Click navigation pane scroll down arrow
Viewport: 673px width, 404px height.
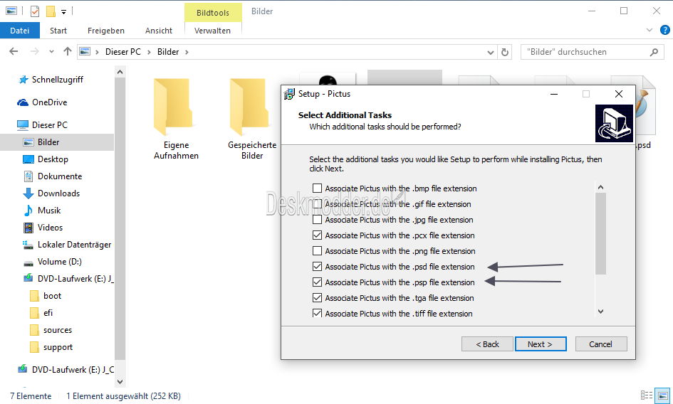point(120,381)
